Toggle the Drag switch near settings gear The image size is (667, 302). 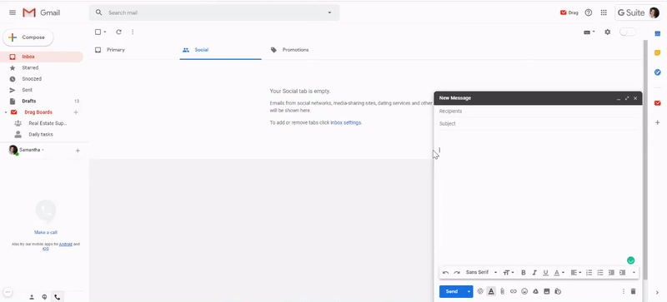[628, 32]
